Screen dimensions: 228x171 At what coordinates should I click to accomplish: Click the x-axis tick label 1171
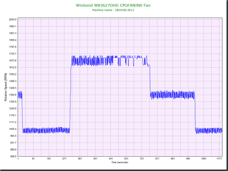(219, 159)
